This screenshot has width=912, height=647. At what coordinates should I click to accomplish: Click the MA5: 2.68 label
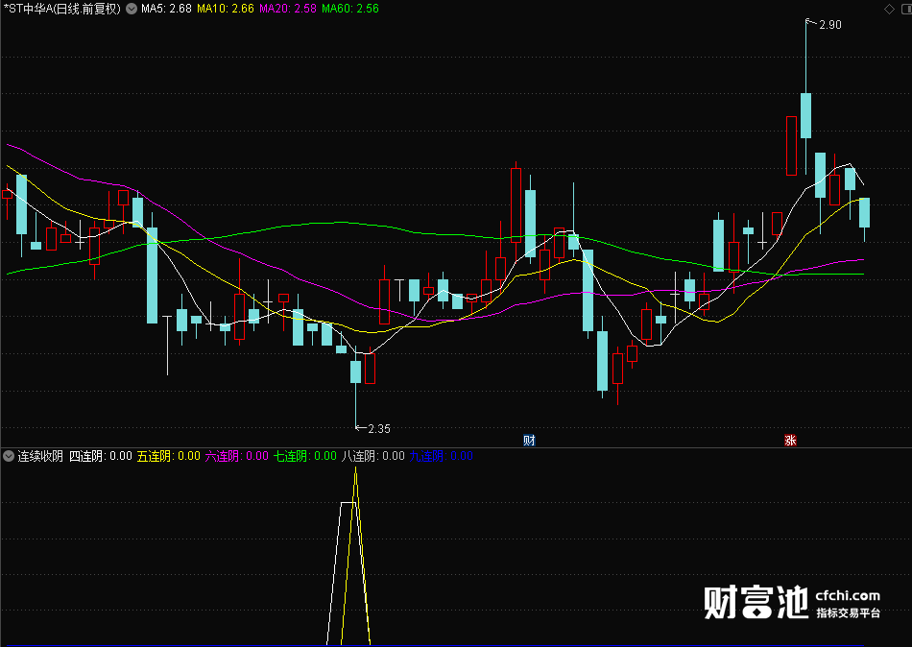[x=166, y=9]
